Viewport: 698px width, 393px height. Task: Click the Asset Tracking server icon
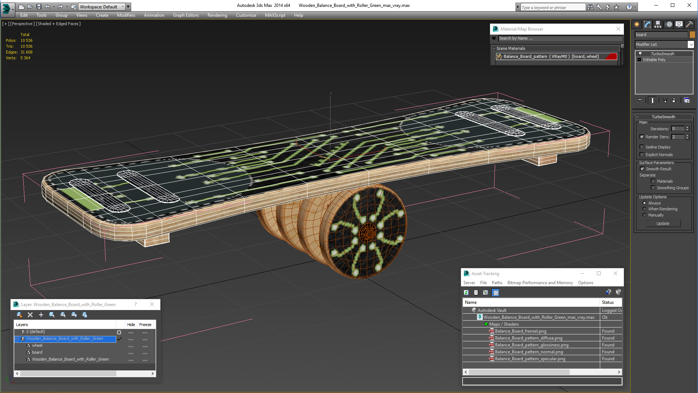(x=469, y=283)
